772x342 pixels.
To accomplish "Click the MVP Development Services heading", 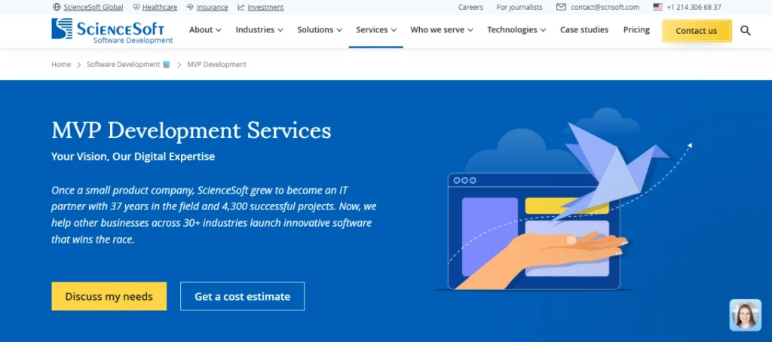I will pyautogui.click(x=191, y=130).
